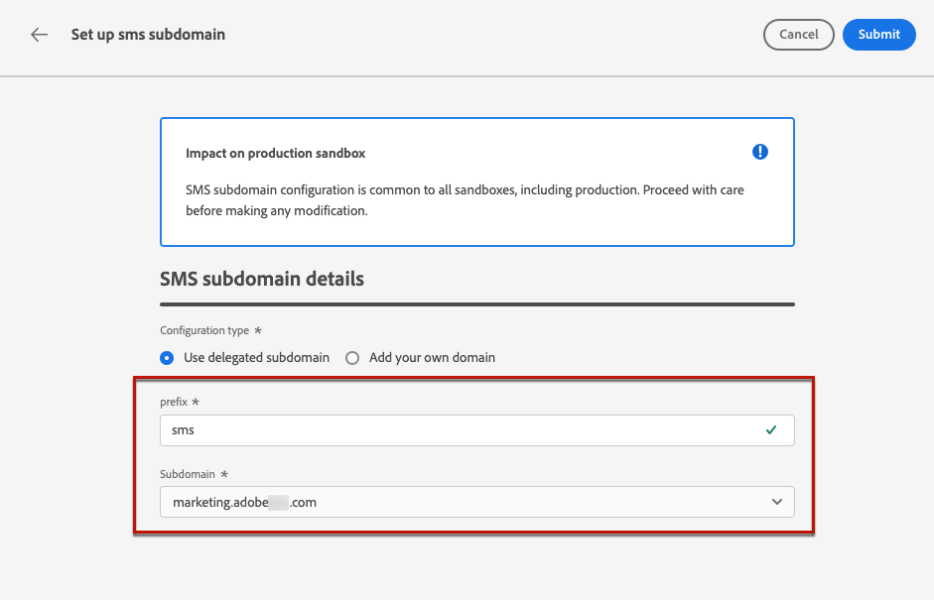Select the Add your own domain radio button
This screenshot has width=934, height=600.
pyautogui.click(x=352, y=358)
